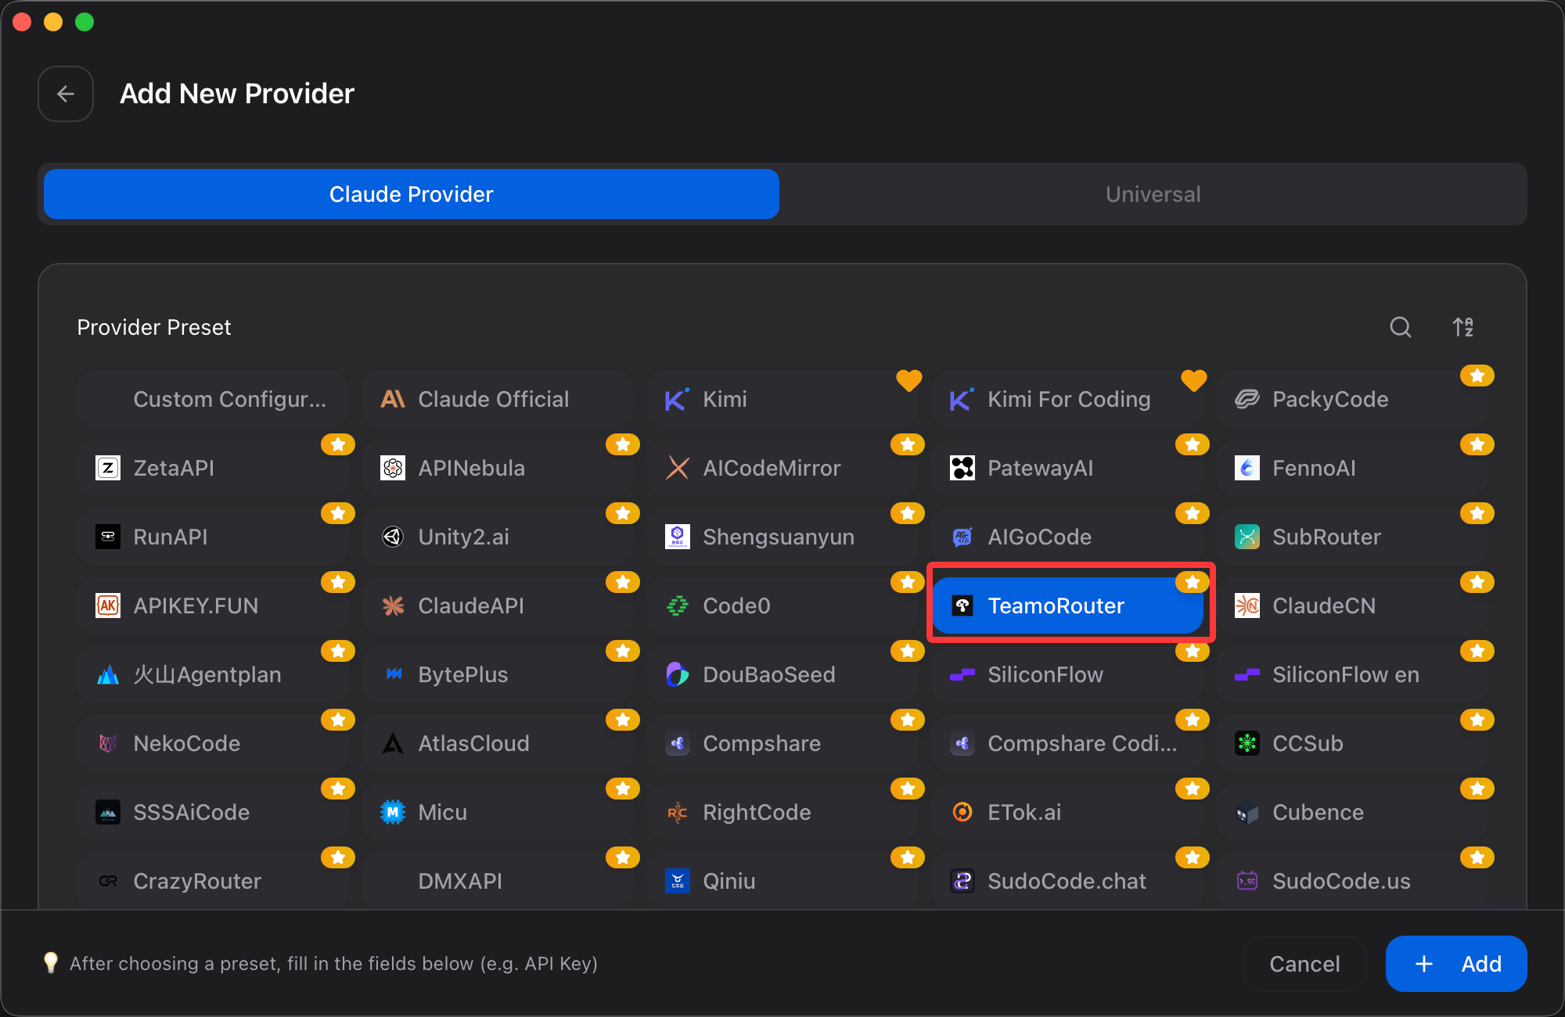Screen dimensions: 1565x1017
Task: Click the Cancel button
Action: click(x=1304, y=964)
